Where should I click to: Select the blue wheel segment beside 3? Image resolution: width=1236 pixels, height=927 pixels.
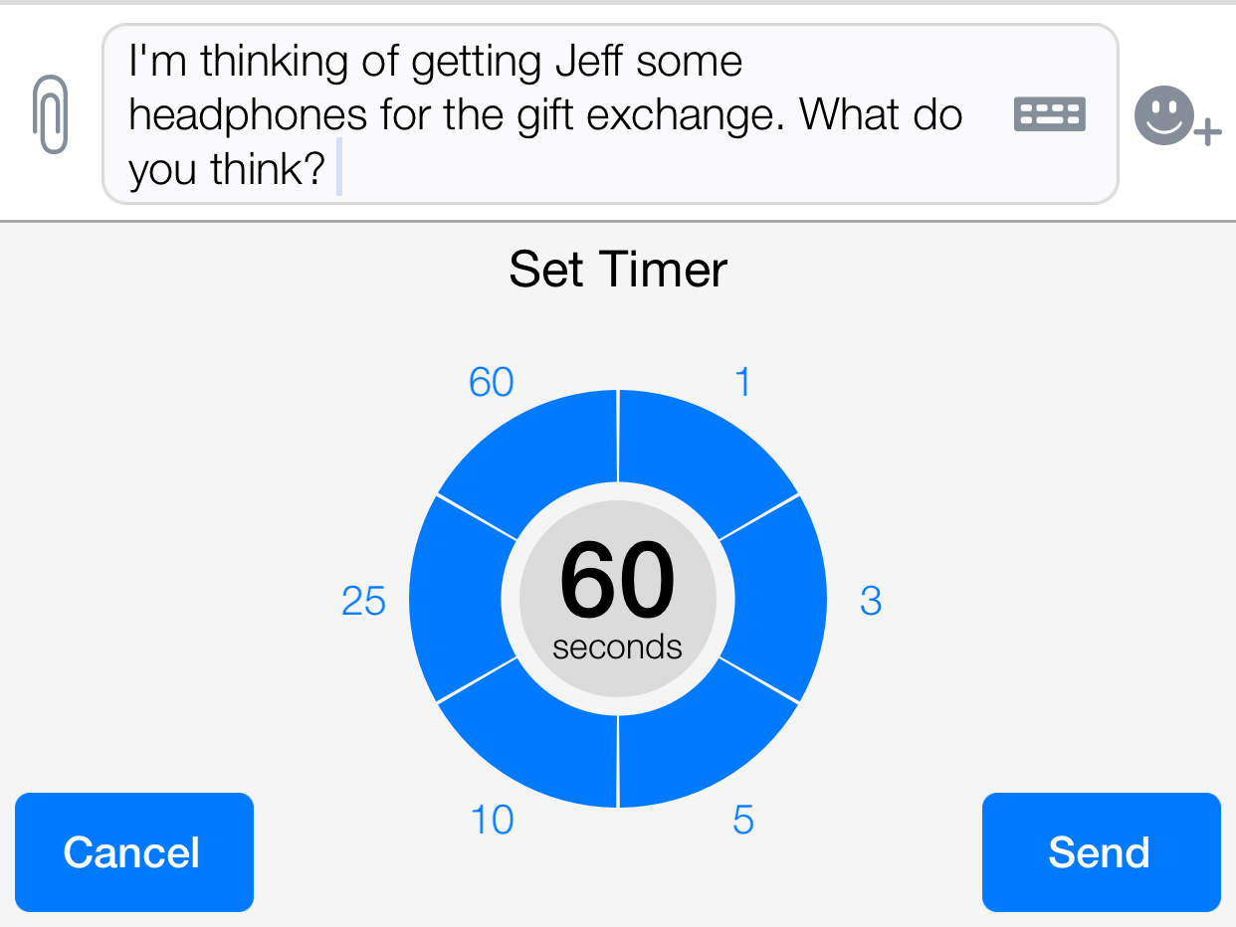(784, 599)
